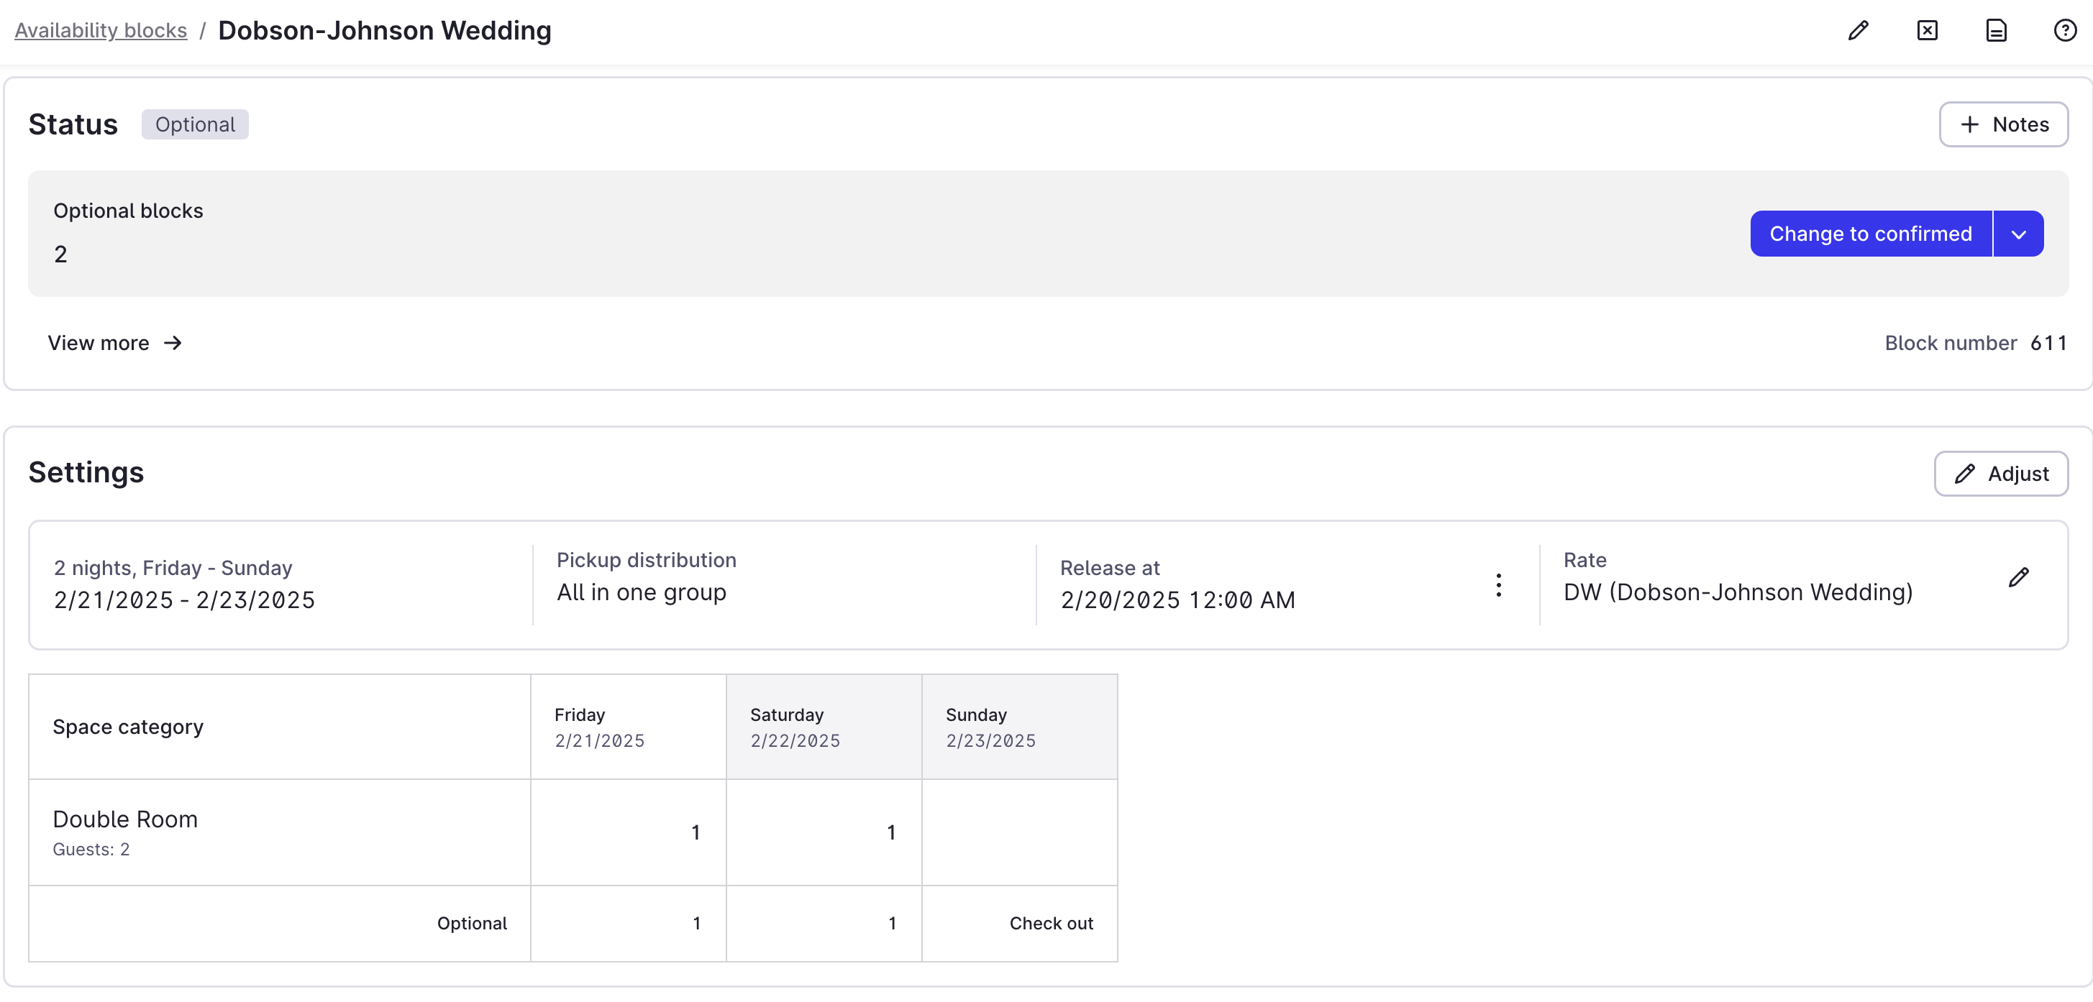
Task: Open the document report icon in header
Action: click(x=1995, y=31)
